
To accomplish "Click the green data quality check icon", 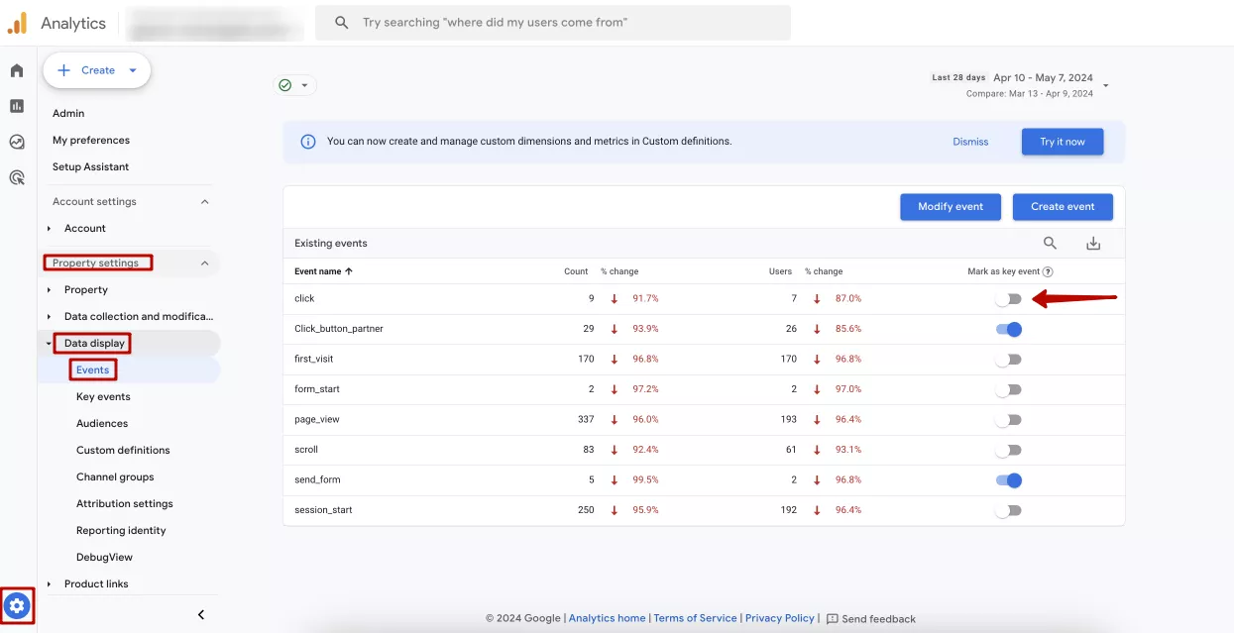I will [285, 85].
